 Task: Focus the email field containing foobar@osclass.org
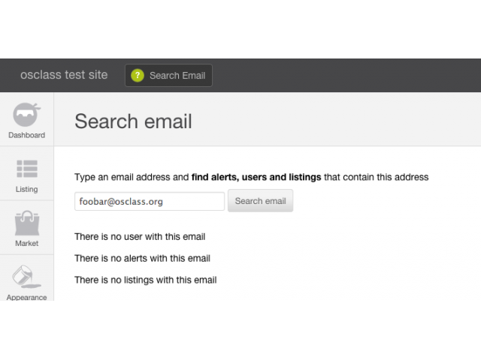tap(150, 201)
